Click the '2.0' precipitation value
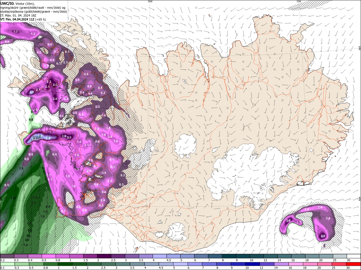The image size is (361, 270). [35, 110]
